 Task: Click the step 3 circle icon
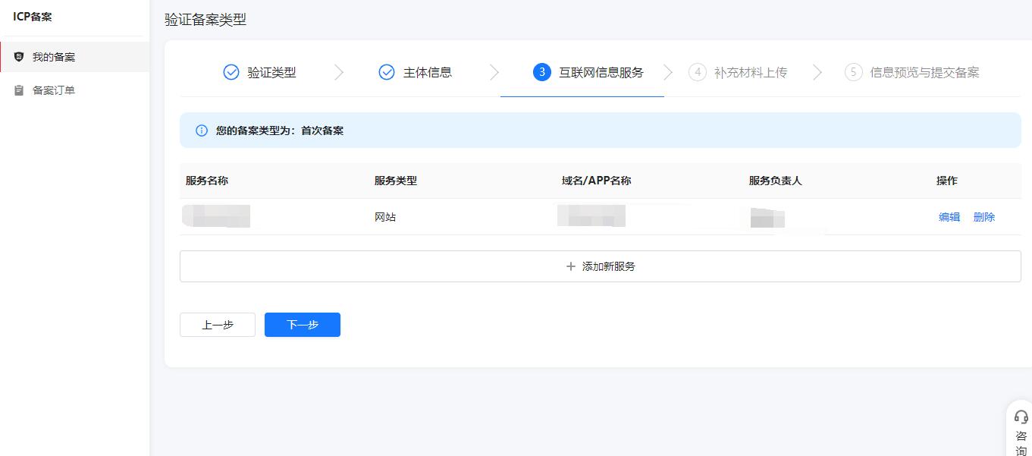(x=541, y=72)
